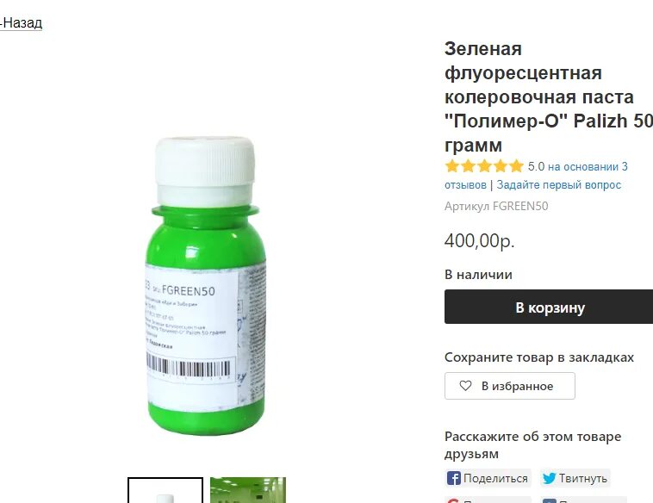Select the first white-bottle thumbnail

click(x=165, y=490)
